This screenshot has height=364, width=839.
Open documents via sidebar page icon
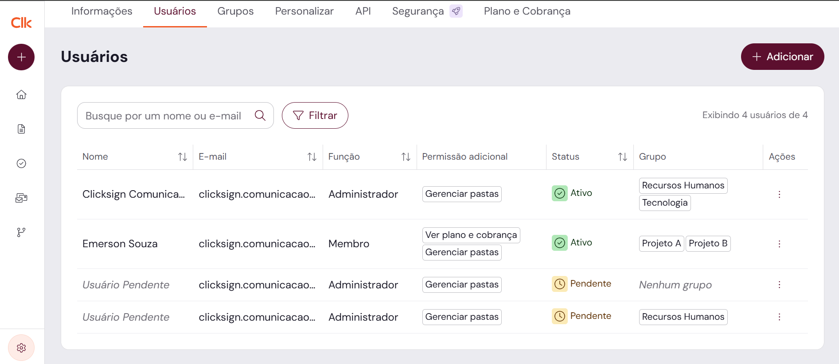(x=21, y=129)
